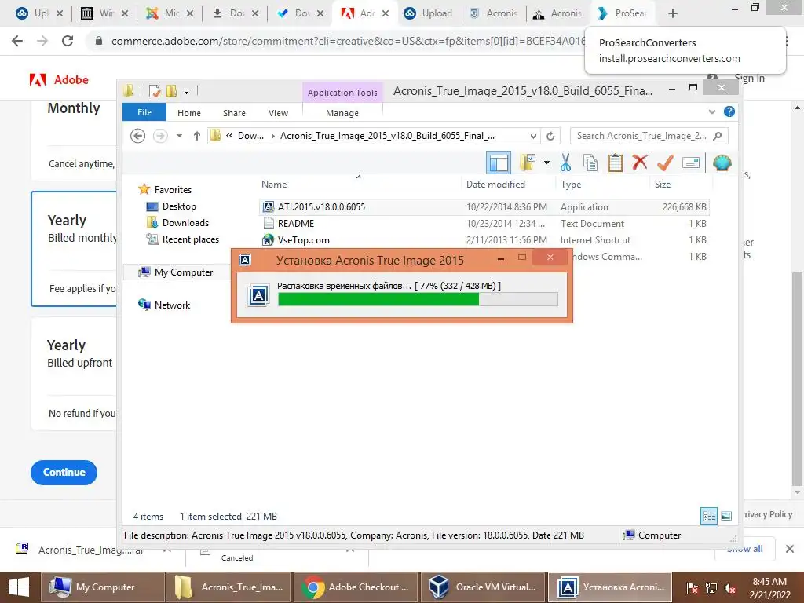The height and width of the screenshot is (603, 804).
Task: Click the Adobe logo on the page
Action: (x=59, y=79)
